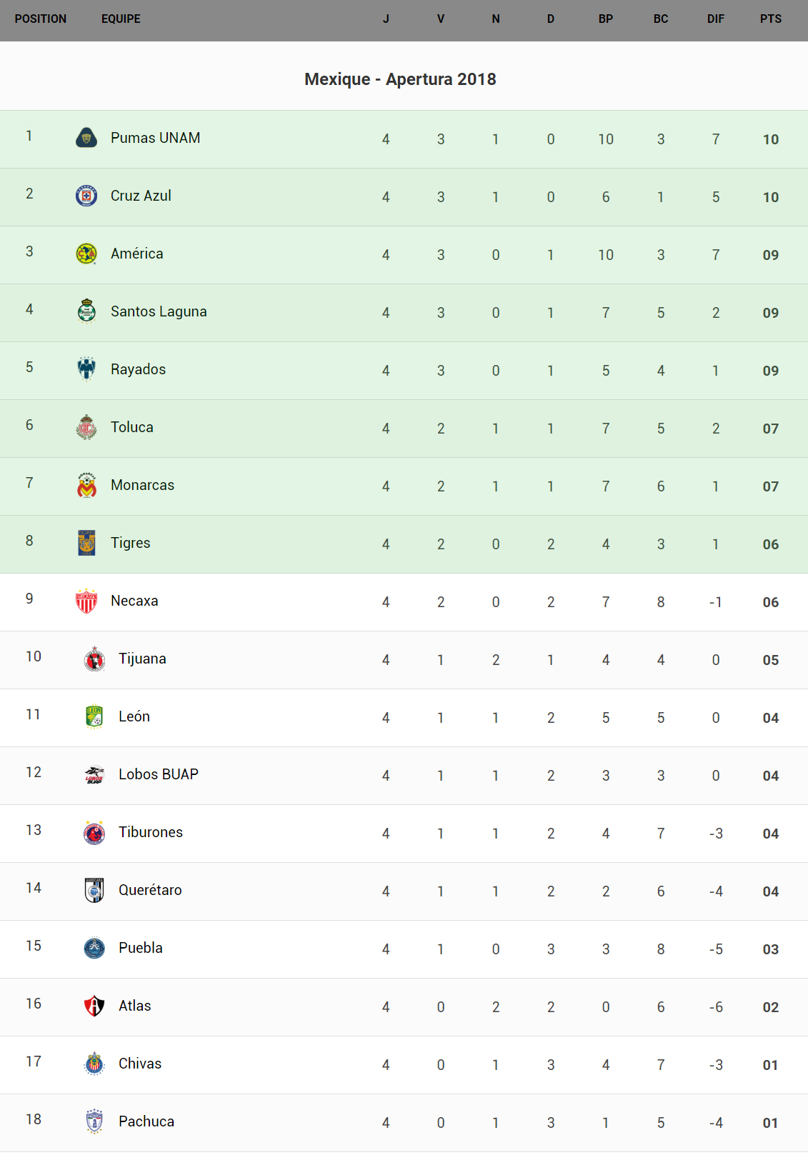
Task: Click the Santos Laguna club badge
Action: pos(86,311)
